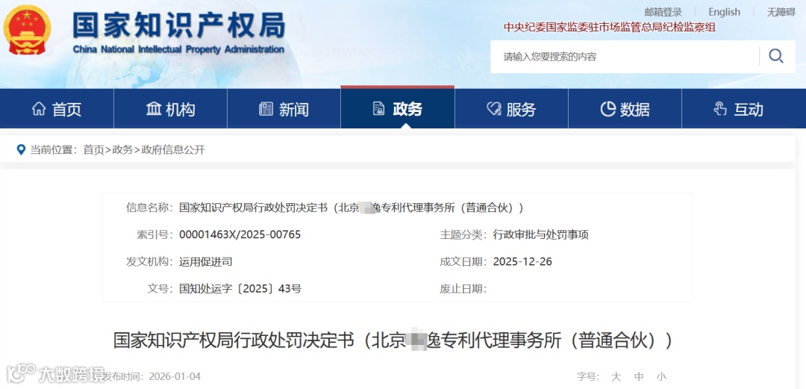Set font size to 小
Image resolution: width=806 pixels, height=389 pixels.
[x=661, y=376]
